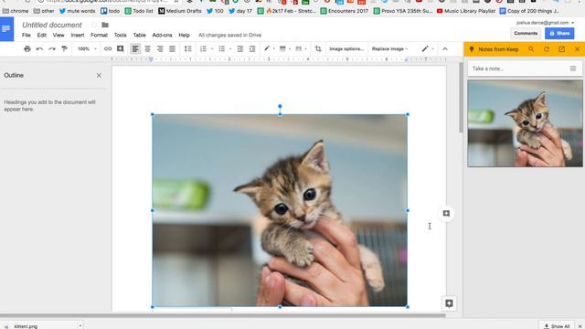Click 'All changes saved in Drive' status
Image resolution: width=585 pixels, height=329 pixels.
pyautogui.click(x=229, y=35)
